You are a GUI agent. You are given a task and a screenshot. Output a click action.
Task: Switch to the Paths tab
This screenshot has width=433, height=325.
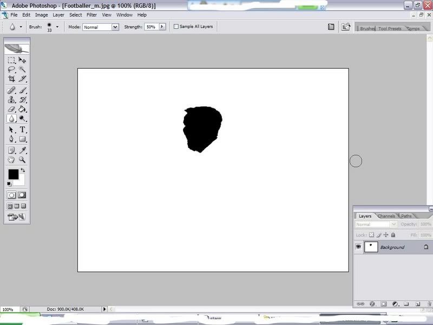coord(406,216)
